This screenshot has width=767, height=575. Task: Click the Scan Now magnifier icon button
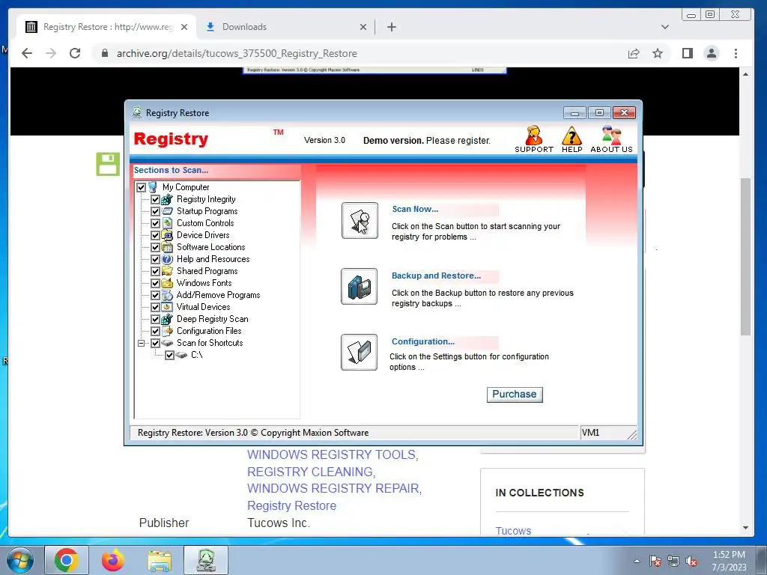pos(360,221)
